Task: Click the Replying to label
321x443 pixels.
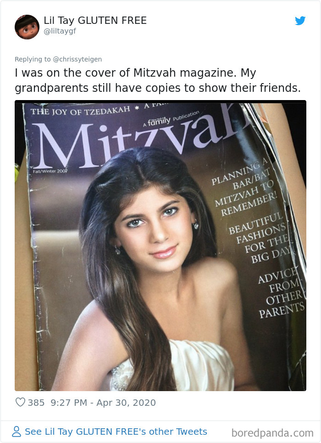Action: (33, 59)
